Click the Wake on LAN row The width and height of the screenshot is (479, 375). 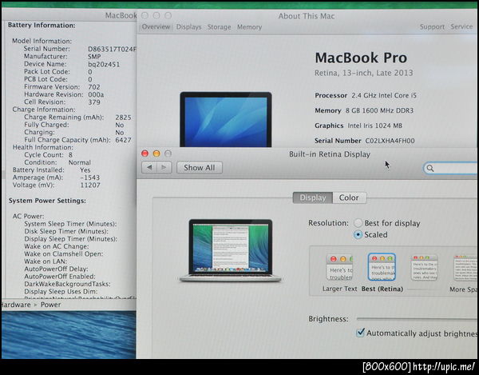(x=46, y=261)
